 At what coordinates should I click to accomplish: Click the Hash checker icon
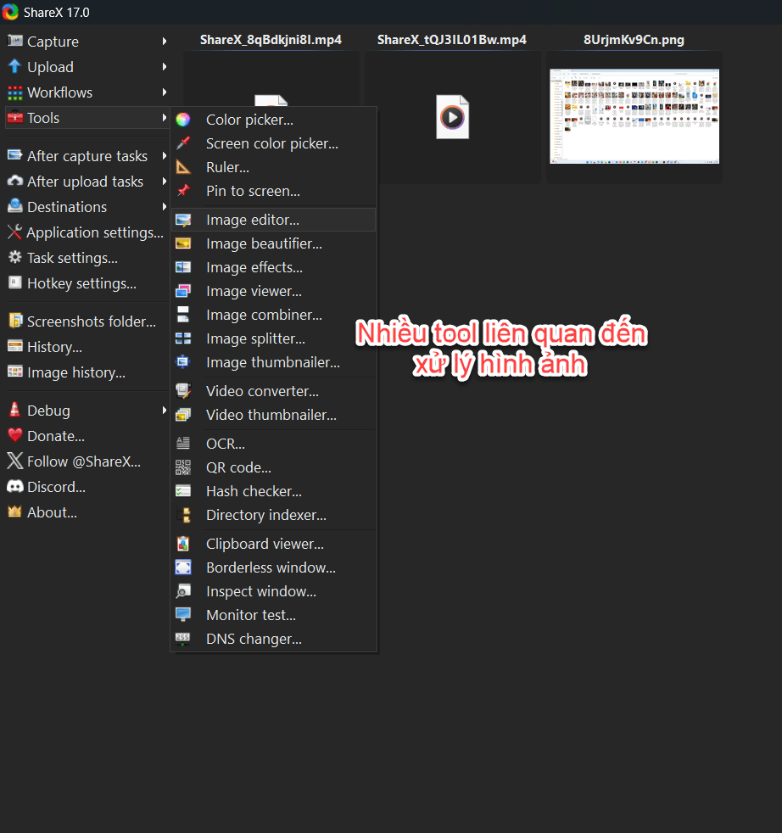(183, 491)
